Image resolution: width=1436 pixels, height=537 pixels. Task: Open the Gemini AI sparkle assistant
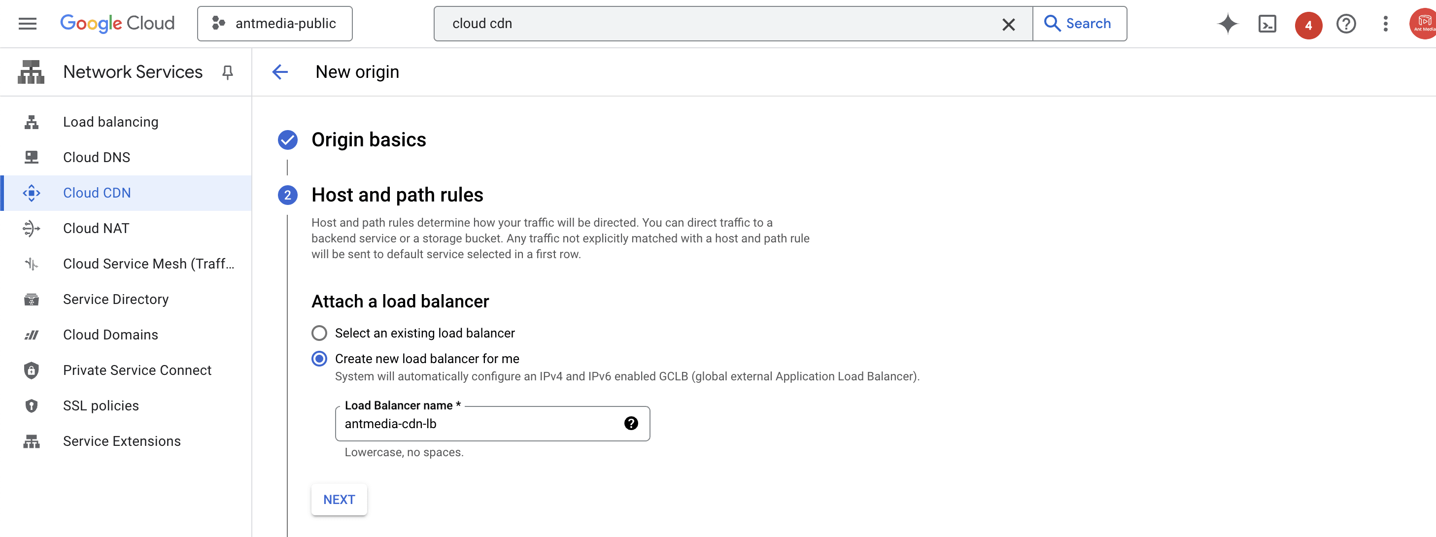click(x=1227, y=24)
